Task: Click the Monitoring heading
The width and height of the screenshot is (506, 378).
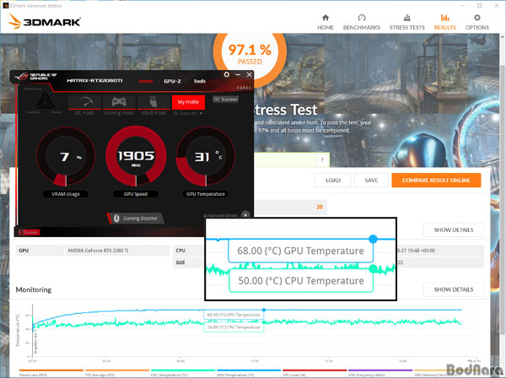Action: (34, 289)
